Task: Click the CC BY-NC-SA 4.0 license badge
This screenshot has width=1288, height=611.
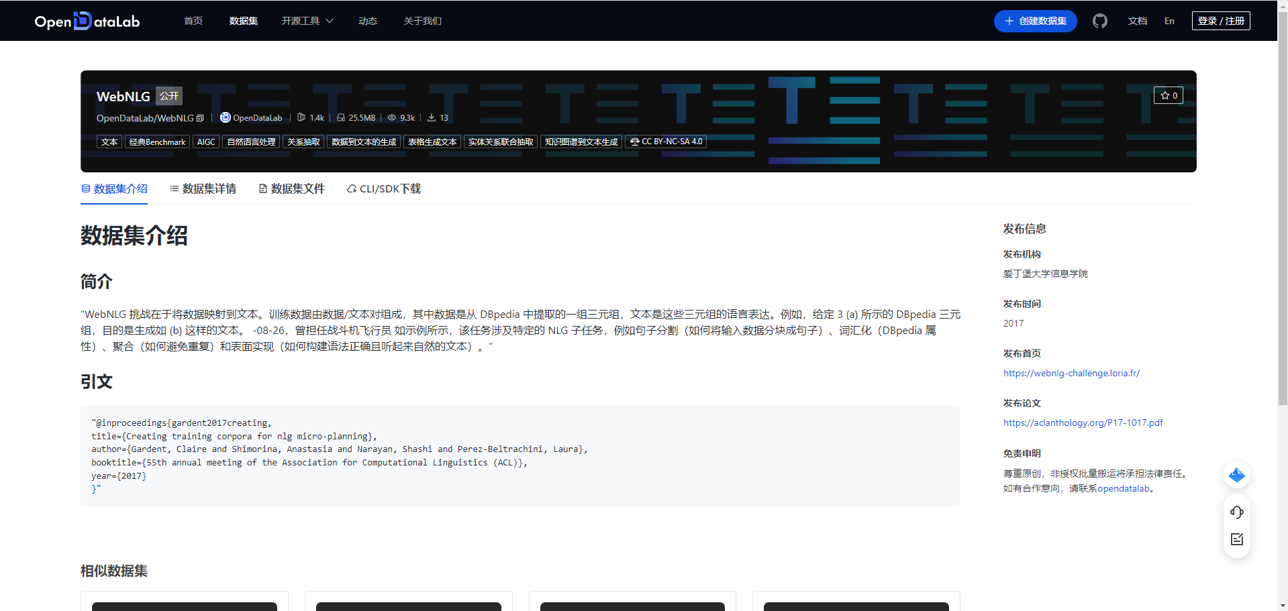Action: point(666,142)
